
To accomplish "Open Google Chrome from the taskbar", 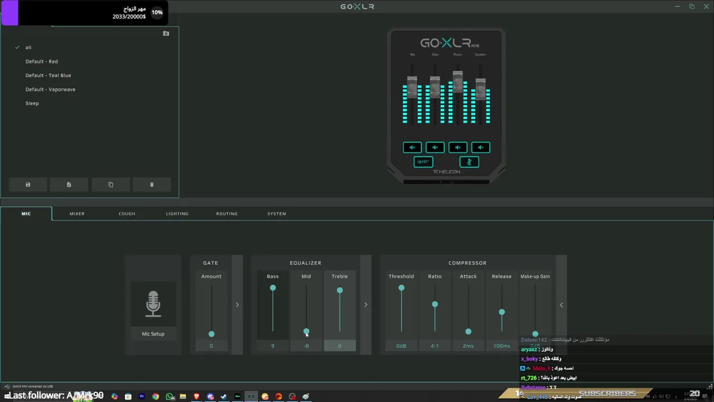I will pyautogui.click(x=156, y=396).
